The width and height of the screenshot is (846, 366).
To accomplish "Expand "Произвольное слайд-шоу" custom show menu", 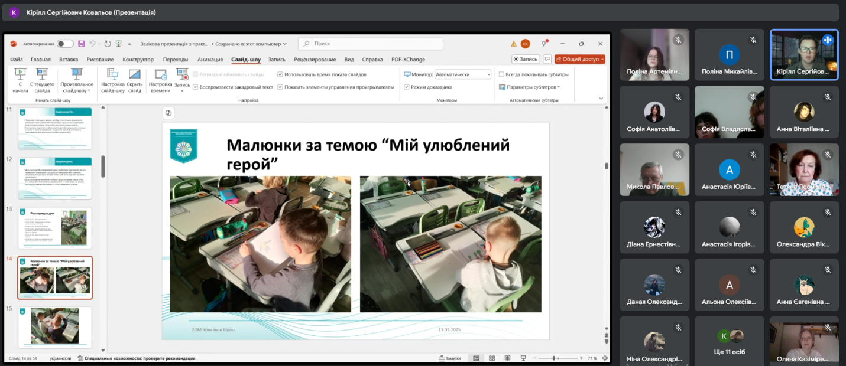I will tap(76, 87).
